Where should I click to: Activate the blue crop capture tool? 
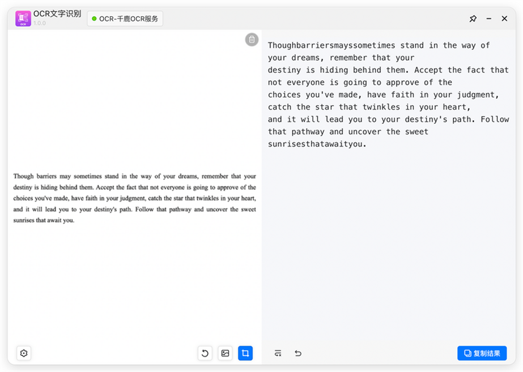pyautogui.click(x=245, y=353)
